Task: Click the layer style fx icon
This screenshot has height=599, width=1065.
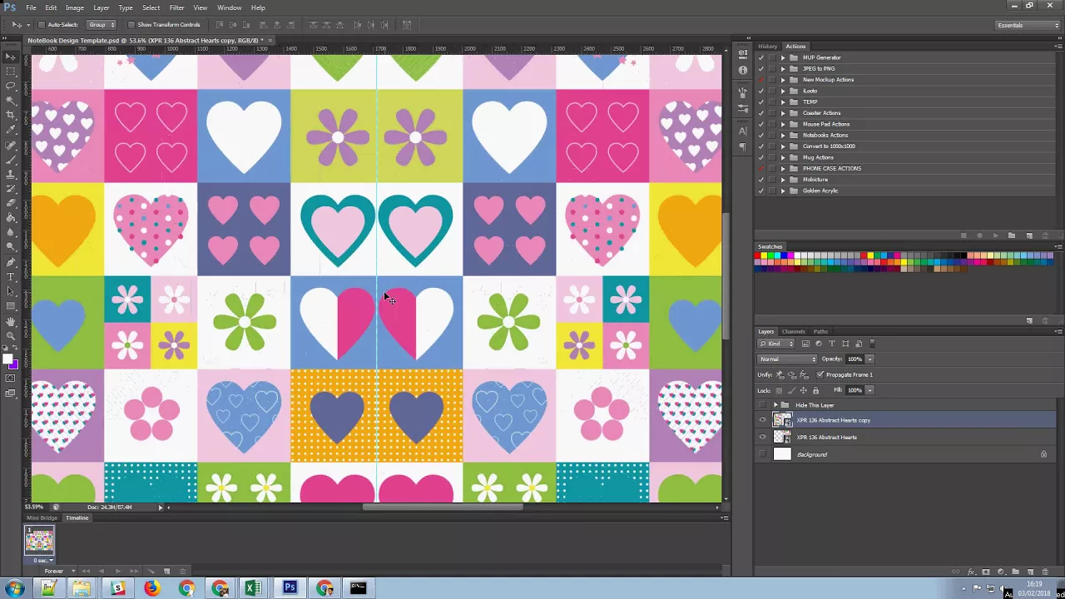Action: [971, 572]
